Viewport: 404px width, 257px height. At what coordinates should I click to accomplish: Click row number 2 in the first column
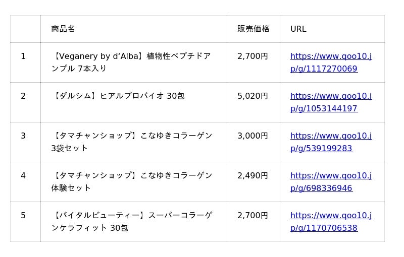(23, 96)
